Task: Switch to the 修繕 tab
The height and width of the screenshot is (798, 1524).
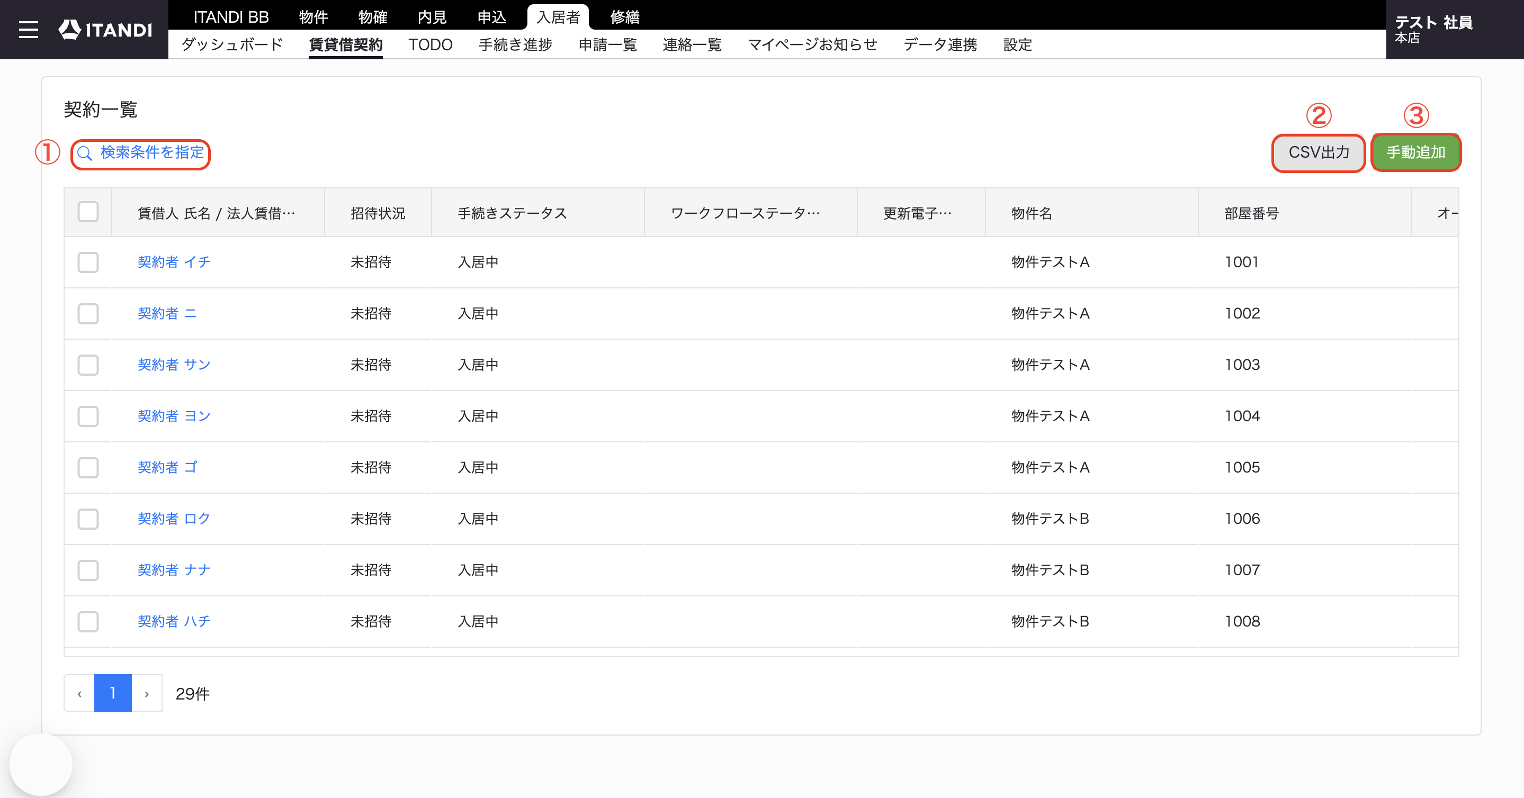Action: [625, 17]
